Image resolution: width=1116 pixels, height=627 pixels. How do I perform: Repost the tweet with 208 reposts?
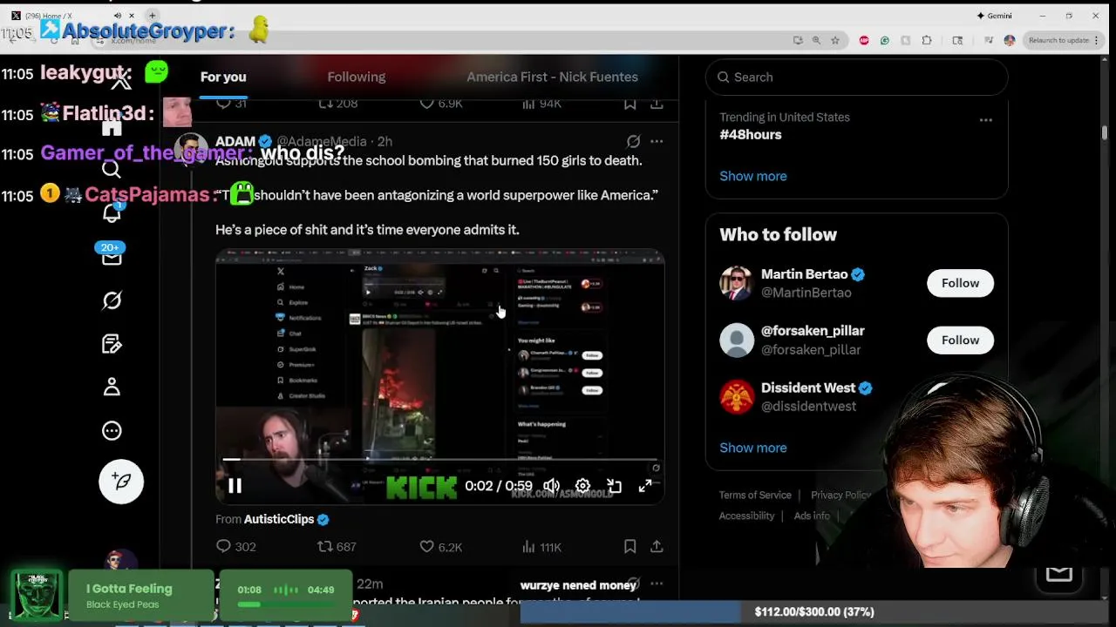tap(337, 104)
